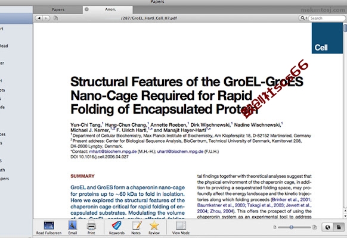This screenshot has height=238, width=347.
Task: Adjust the PDF zoom slider
Action: pos(292,227)
